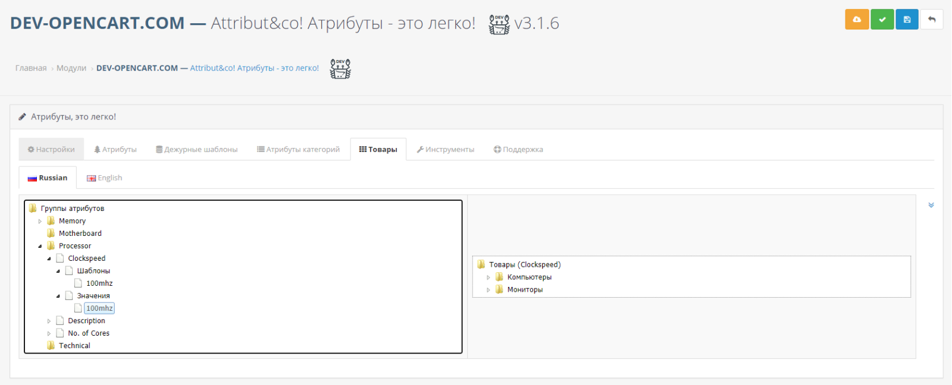Screen dimensions: 952x385
Task: Select the Мониторы category
Action: coord(525,290)
